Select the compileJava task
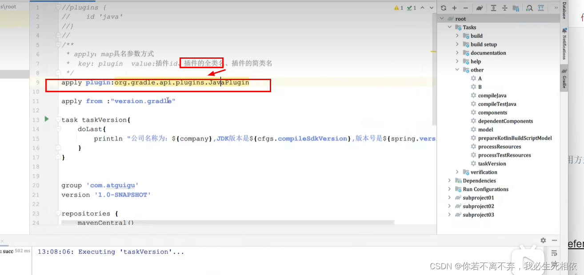Viewport: 584px width, 275px height. point(492,95)
